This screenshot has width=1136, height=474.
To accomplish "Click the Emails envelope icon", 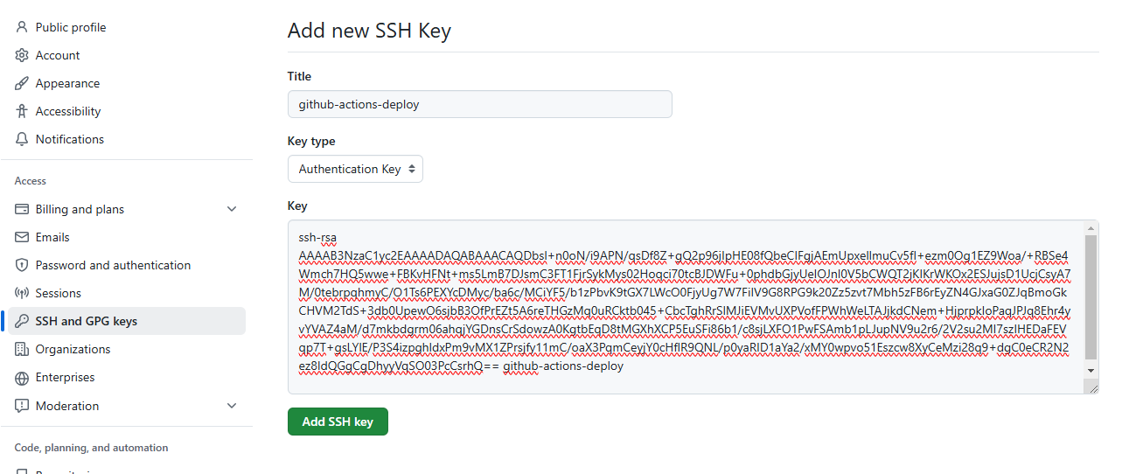I will coord(22,237).
